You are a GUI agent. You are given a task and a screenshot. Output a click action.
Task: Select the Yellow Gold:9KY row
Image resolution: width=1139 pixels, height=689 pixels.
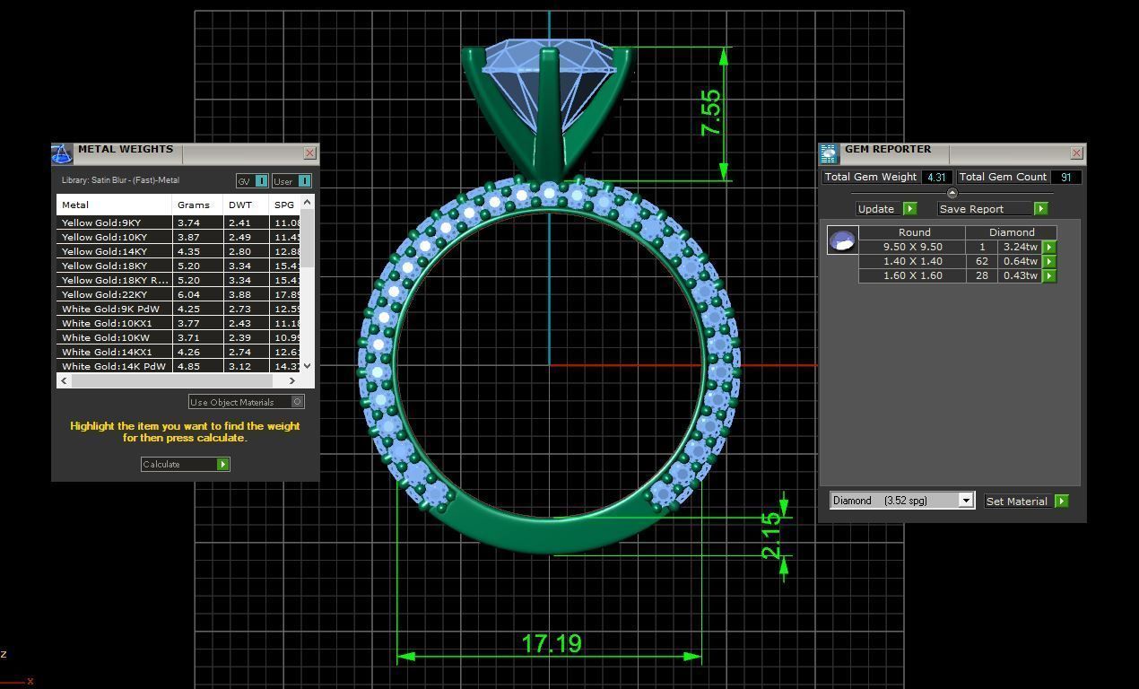(x=178, y=222)
